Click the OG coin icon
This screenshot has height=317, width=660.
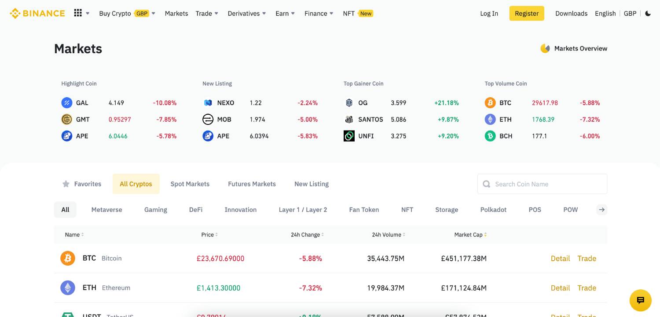349,103
